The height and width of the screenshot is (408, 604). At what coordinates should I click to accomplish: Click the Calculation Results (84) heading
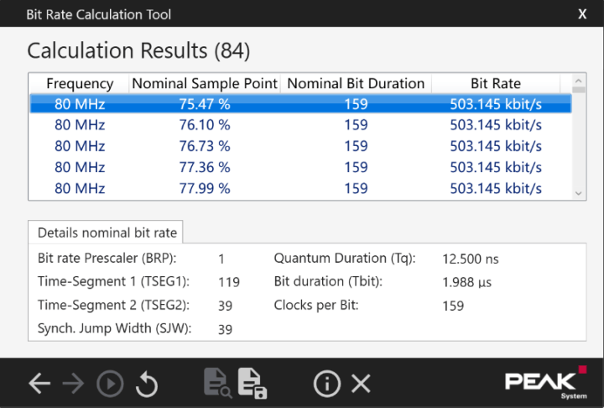pyautogui.click(x=138, y=50)
